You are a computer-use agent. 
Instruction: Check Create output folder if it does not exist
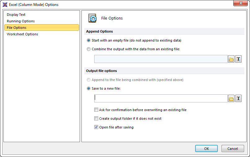pyautogui.click(x=96, y=119)
